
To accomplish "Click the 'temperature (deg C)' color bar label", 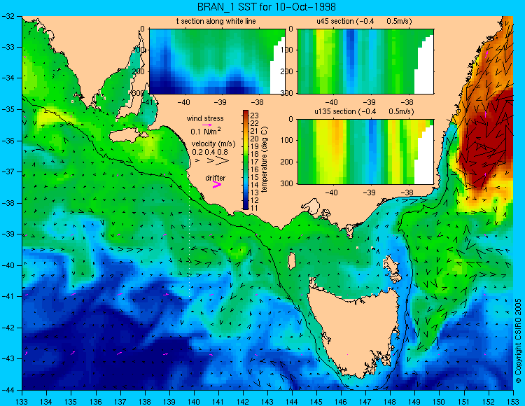I will point(265,160).
